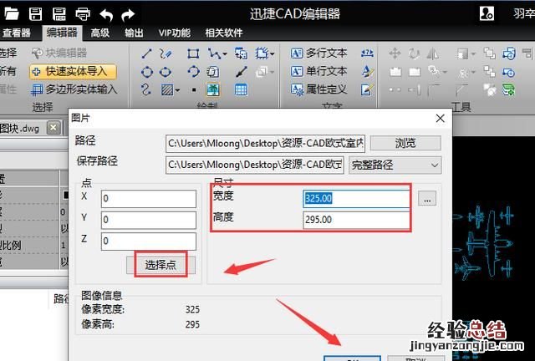Switch to the 查看器 viewer tab
The height and width of the screenshot is (361, 535).
tap(17, 33)
